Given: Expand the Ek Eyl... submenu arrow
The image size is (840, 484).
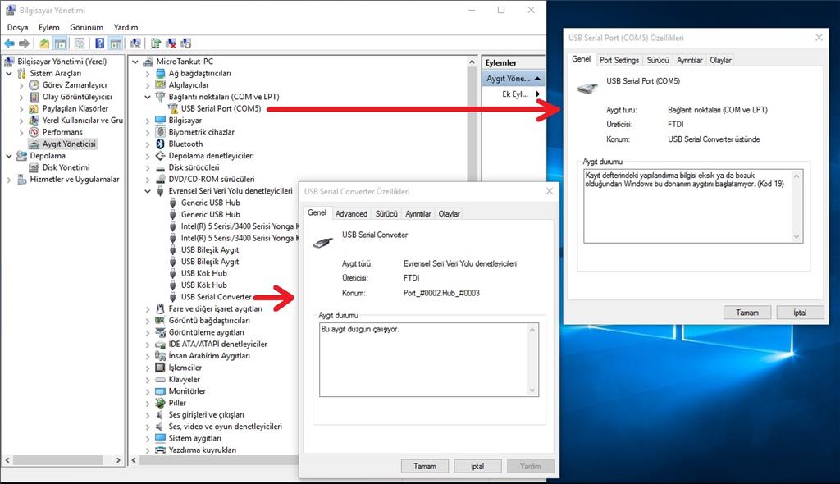Looking at the screenshot, I should click(x=538, y=94).
